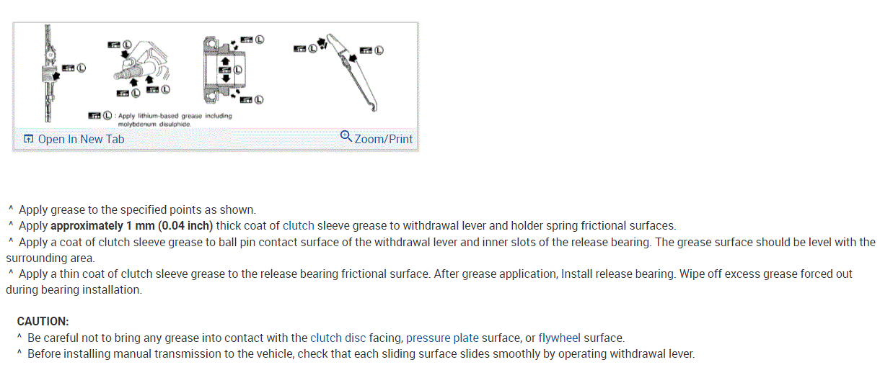This screenshot has width=893, height=370.
Task: Click the CAUTION heading
Action: click(x=43, y=322)
